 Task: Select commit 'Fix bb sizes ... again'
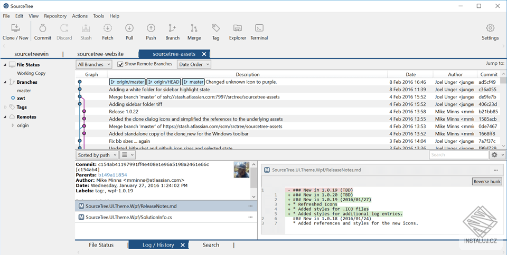[287, 141]
